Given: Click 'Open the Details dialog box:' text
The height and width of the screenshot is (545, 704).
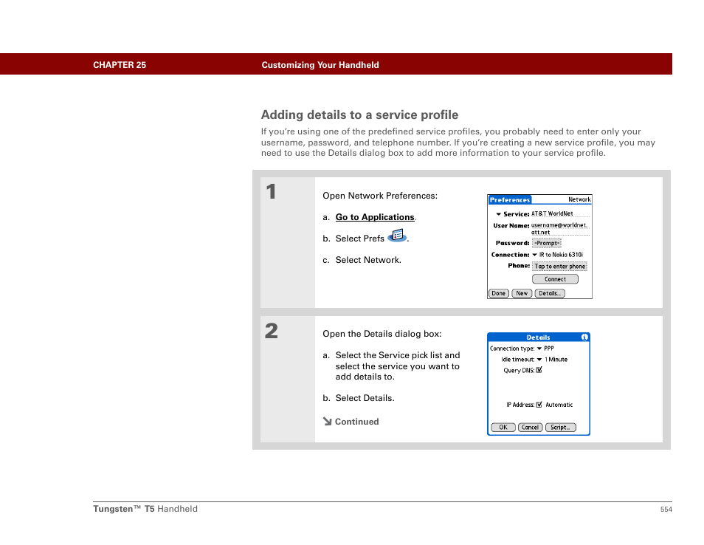Looking at the screenshot, I should [382, 334].
